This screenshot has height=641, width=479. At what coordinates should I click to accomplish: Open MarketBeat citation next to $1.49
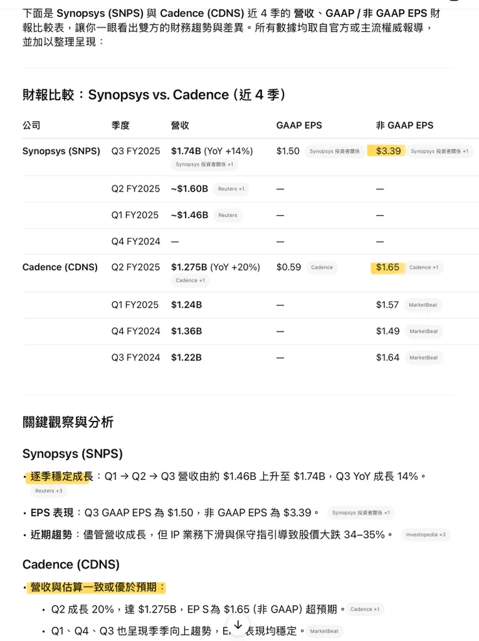pyautogui.click(x=423, y=332)
